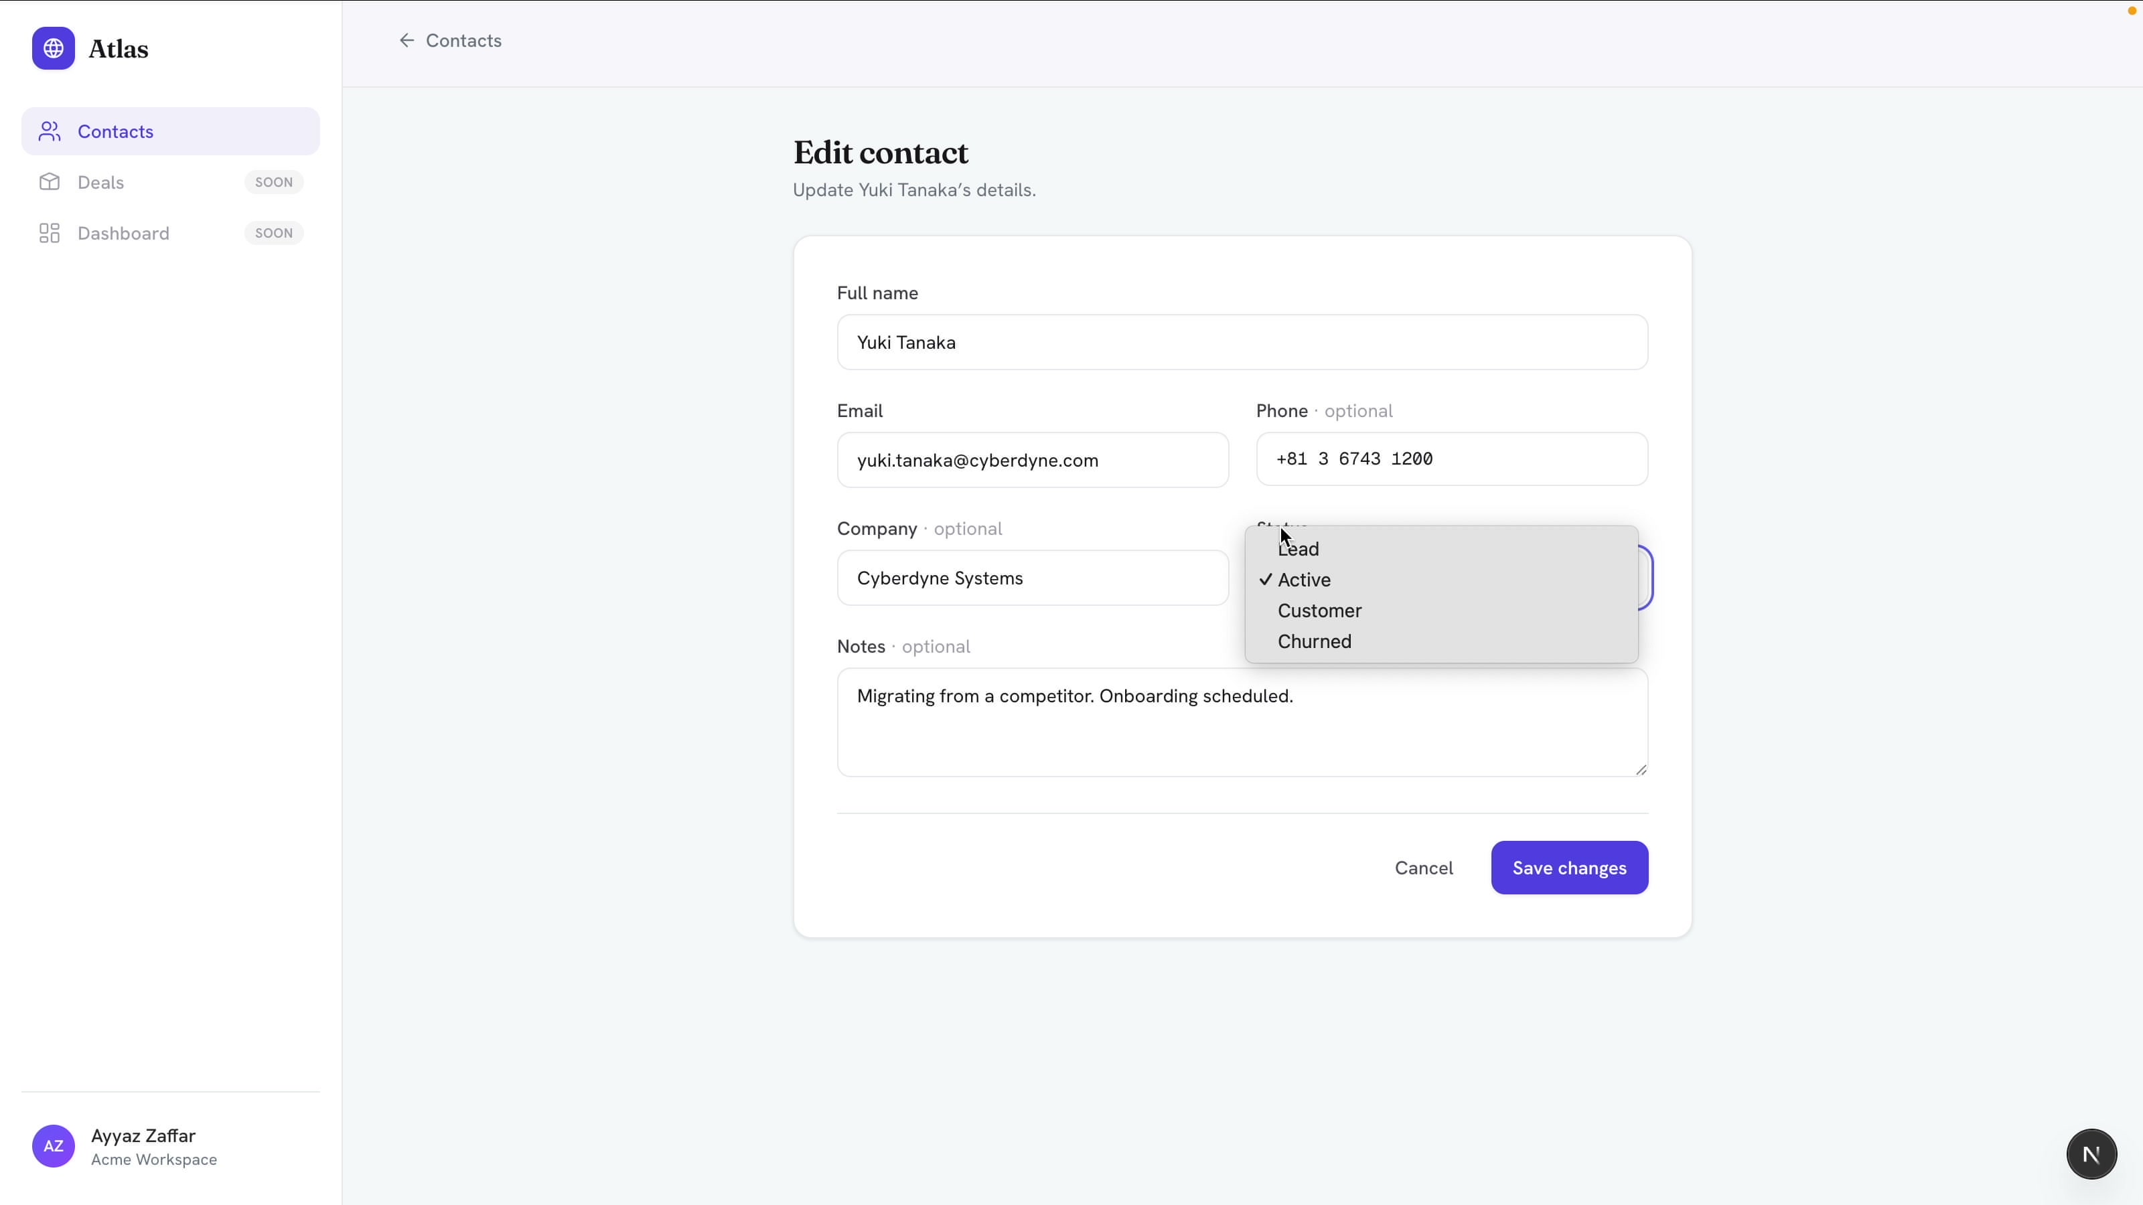
Task: Click the Ayyaz Zaffar user name
Action: (x=143, y=1135)
